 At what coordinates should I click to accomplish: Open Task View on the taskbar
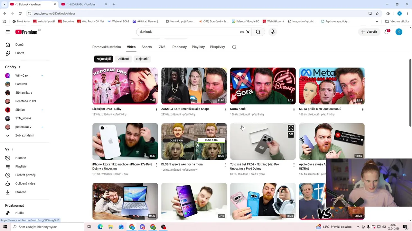pyautogui.click(x=89, y=227)
